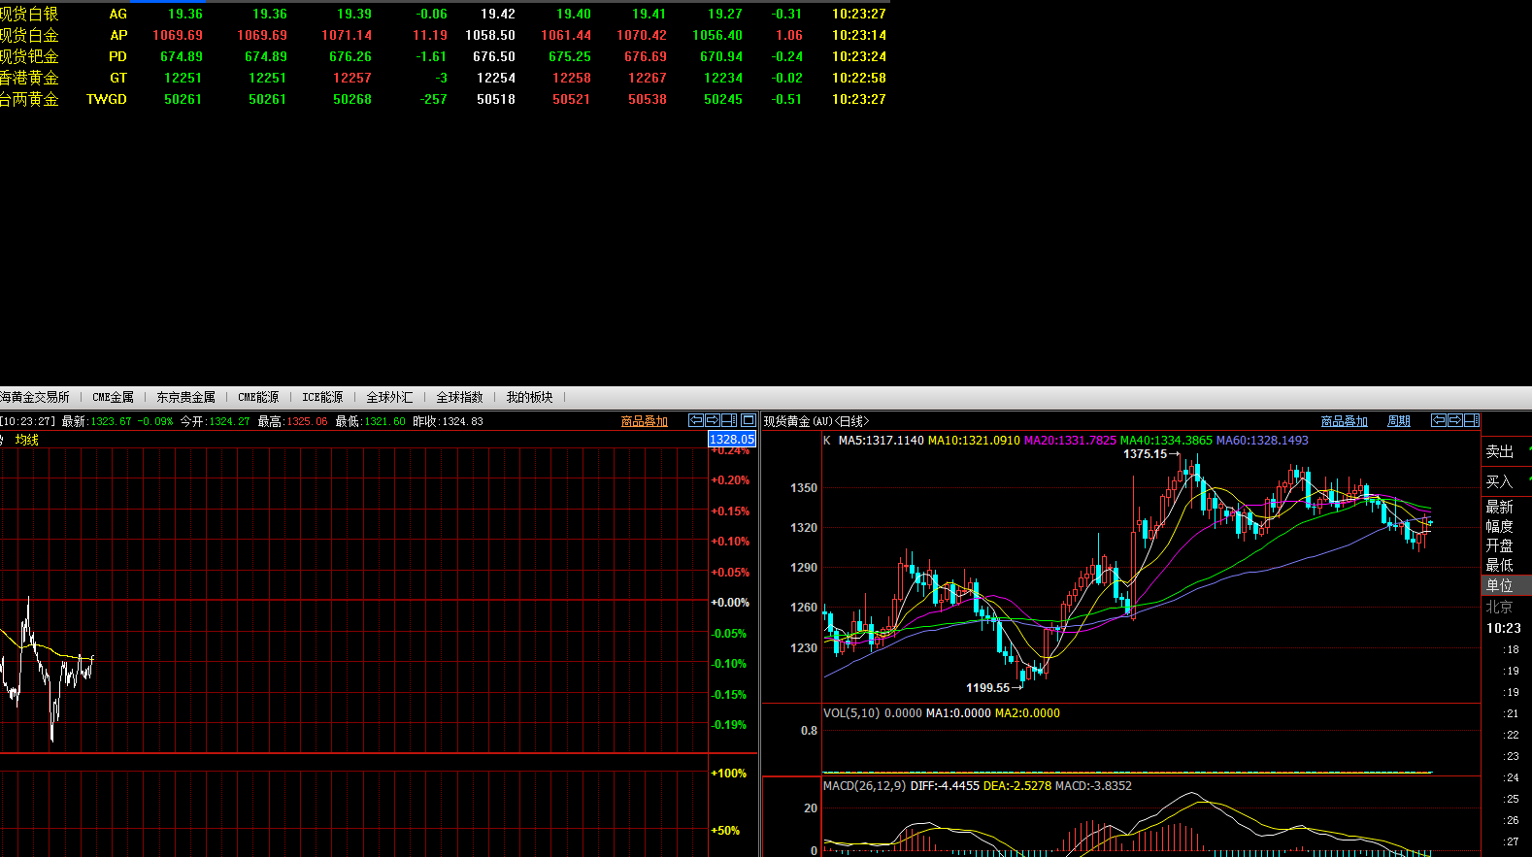
Task: Open the 周期 period selector
Action: [x=1398, y=421]
